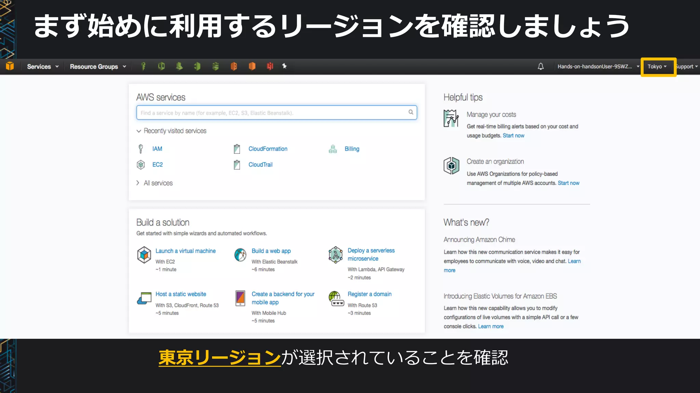Click the magnifier icon in service search
700x393 pixels.
(x=410, y=112)
